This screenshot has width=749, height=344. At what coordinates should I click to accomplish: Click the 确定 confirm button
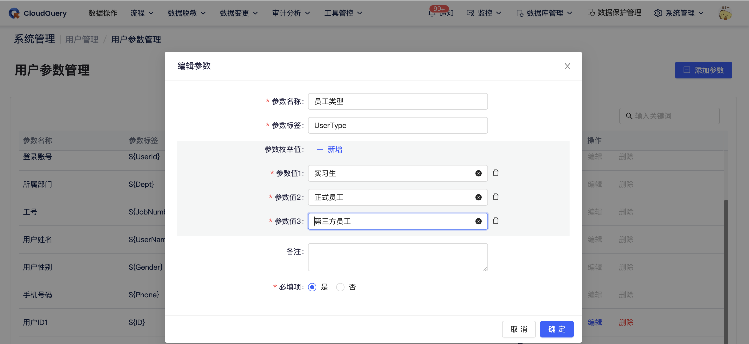click(x=557, y=329)
